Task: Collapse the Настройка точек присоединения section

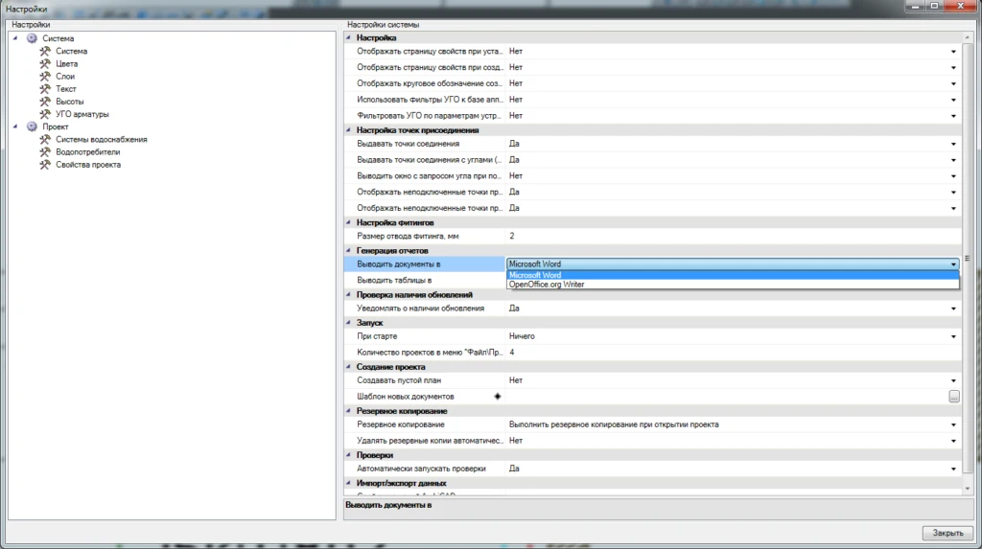Action: [349, 130]
